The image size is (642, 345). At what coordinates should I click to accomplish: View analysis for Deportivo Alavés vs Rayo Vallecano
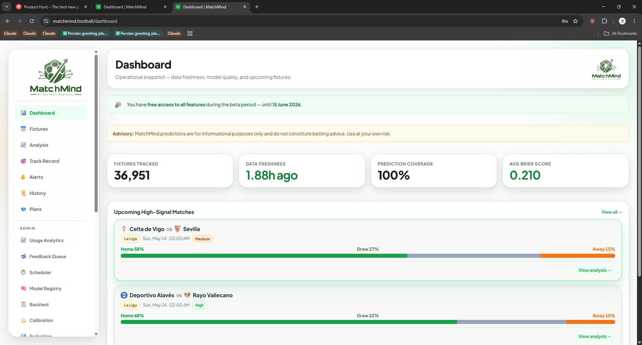[x=595, y=337]
